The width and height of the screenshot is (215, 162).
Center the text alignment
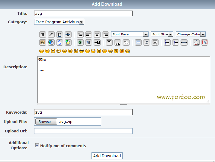(x=97, y=34)
